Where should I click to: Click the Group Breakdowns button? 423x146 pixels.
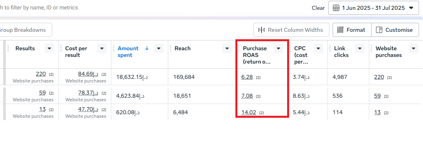tap(26, 30)
